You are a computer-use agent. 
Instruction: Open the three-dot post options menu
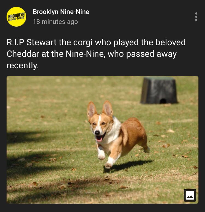tap(196, 17)
